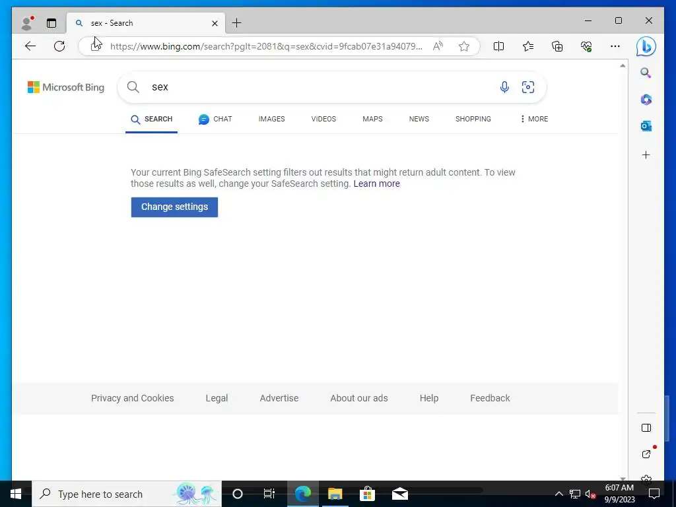Open Privacy and Cookies link

(132, 398)
